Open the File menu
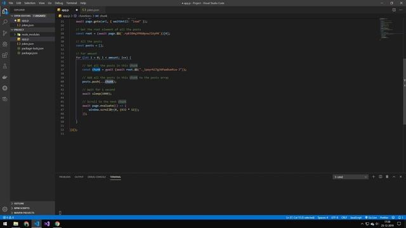 point(11,3)
